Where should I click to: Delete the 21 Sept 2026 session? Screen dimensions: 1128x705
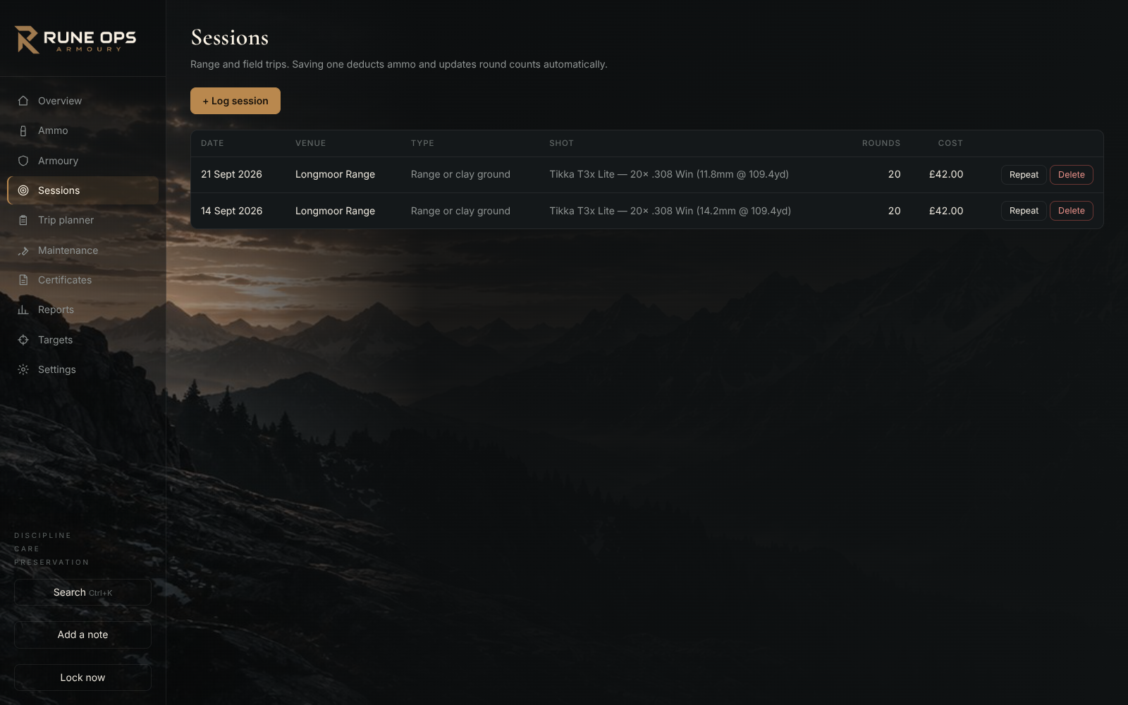[x=1071, y=175]
